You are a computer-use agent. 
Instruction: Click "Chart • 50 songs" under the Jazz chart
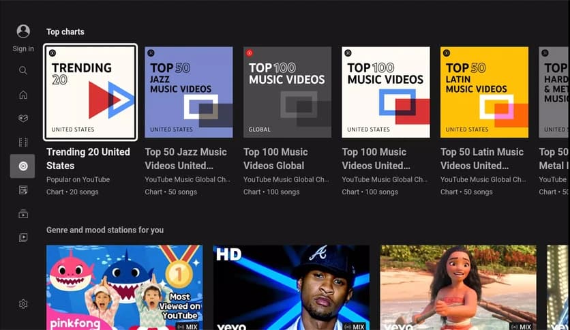click(171, 192)
